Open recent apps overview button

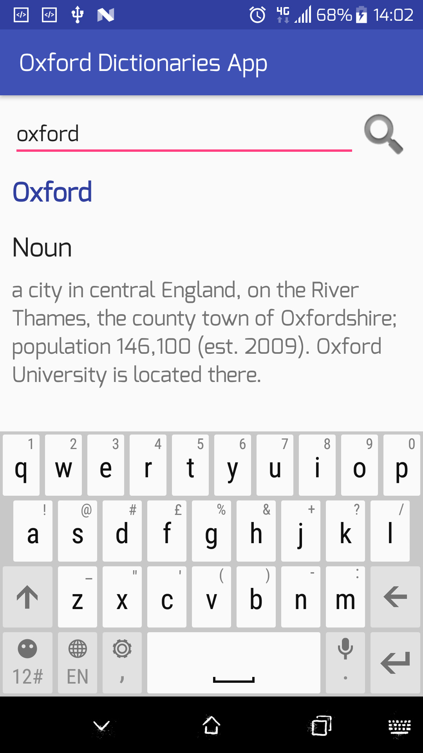click(322, 726)
